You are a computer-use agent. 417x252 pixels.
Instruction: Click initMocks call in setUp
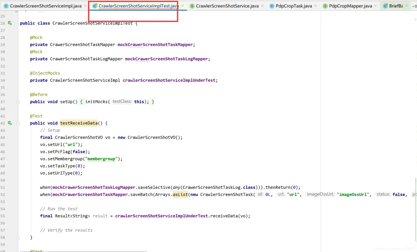point(96,102)
